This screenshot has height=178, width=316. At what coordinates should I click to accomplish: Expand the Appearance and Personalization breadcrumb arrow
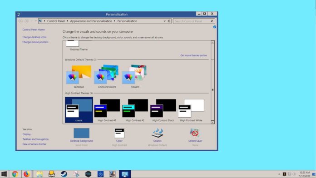pos(115,21)
